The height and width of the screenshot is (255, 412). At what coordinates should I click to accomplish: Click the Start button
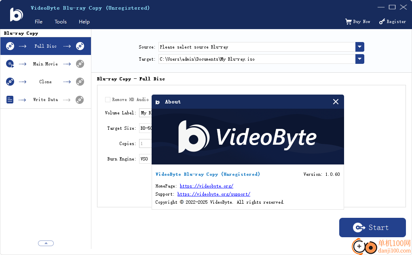(372, 228)
